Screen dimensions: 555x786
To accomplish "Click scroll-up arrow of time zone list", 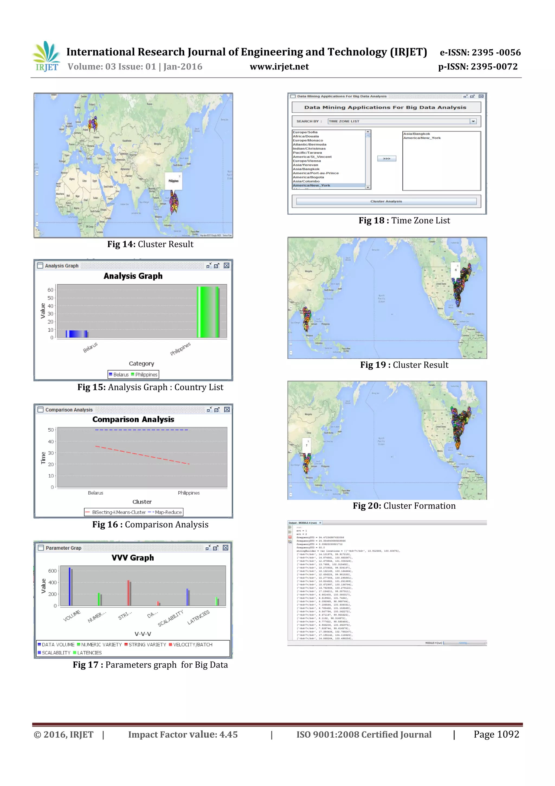I will tap(368, 132).
